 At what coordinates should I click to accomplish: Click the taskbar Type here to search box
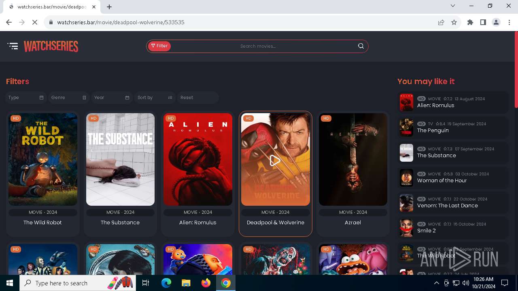tap(77, 283)
